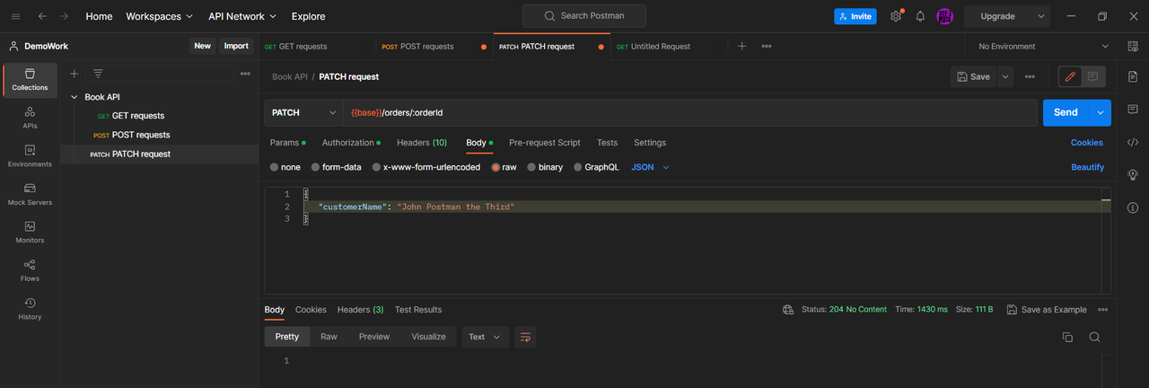Toggle response line wrap icon
Viewport: 1149px width, 388px height.
[526, 337]
